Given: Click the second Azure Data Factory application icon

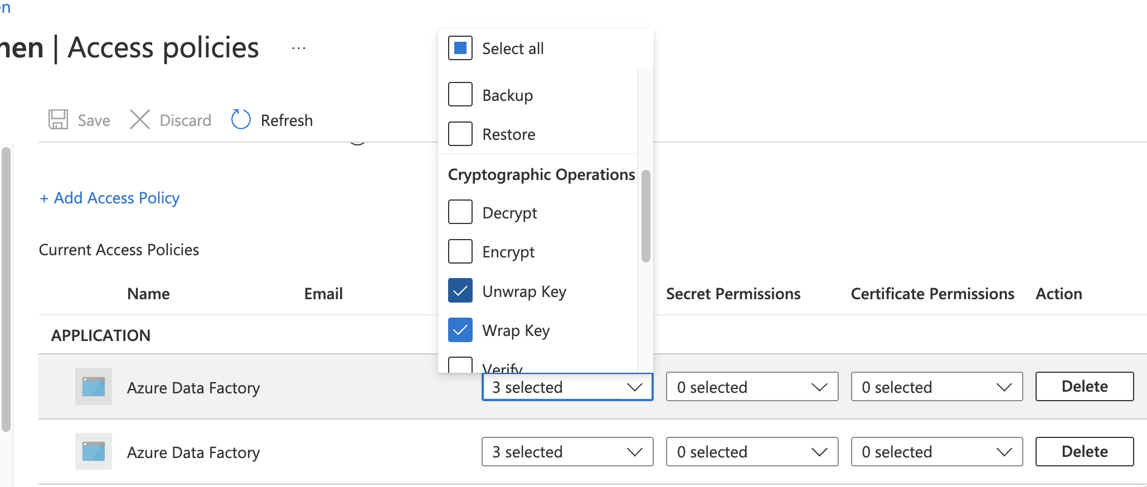Looking at the screenshot, I should pos(93,451).
